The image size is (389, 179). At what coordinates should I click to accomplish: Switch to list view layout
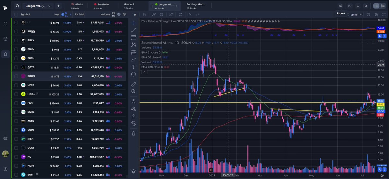pyautogui.click(x=376, y=6)
